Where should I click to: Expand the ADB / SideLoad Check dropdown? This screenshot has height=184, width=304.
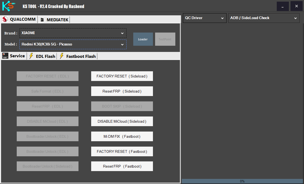pos(264,18)
